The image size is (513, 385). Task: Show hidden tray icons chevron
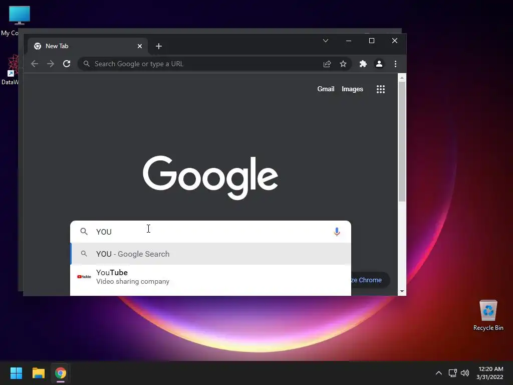pos(439,373)
